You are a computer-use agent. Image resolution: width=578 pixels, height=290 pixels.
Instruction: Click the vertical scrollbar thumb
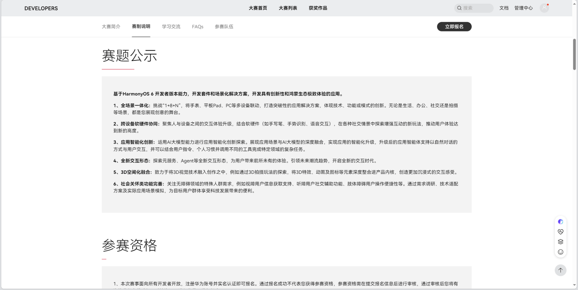click(574, 54)
